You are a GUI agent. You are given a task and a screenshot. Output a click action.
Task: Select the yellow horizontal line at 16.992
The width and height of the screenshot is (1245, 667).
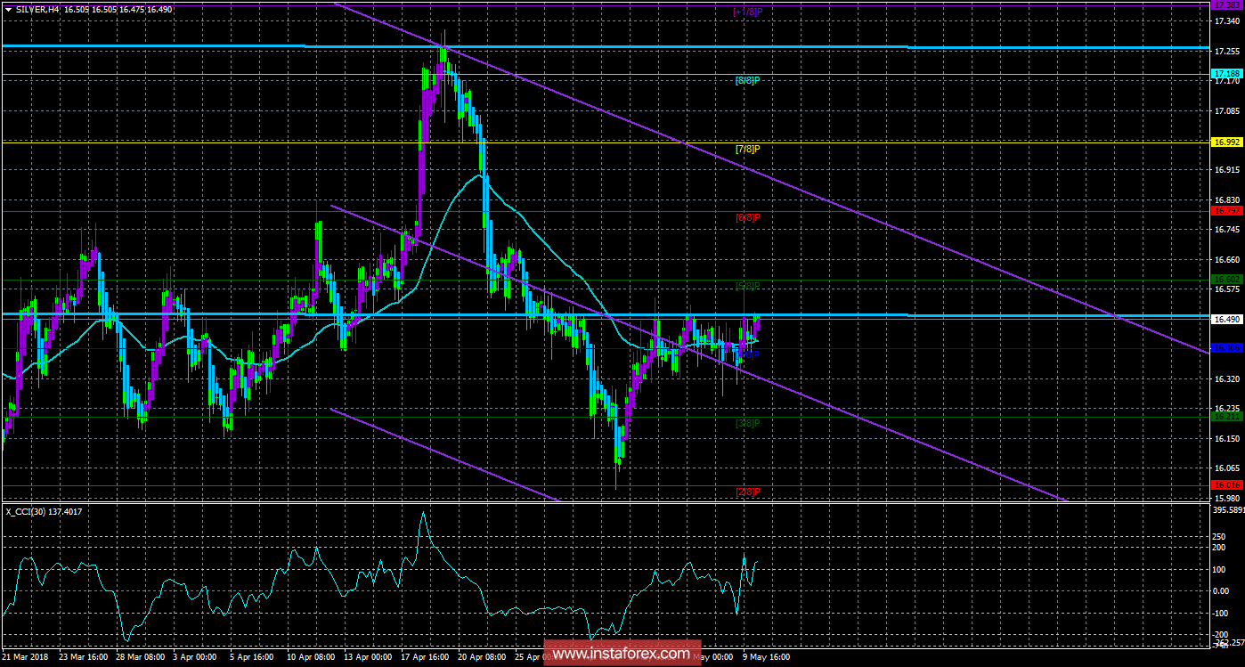(x=605, y=142)
